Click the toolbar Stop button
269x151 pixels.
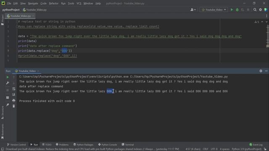pos(248,10)
